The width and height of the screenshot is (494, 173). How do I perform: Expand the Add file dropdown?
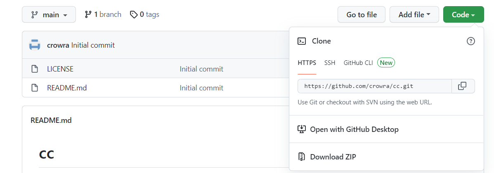[414, 15]
